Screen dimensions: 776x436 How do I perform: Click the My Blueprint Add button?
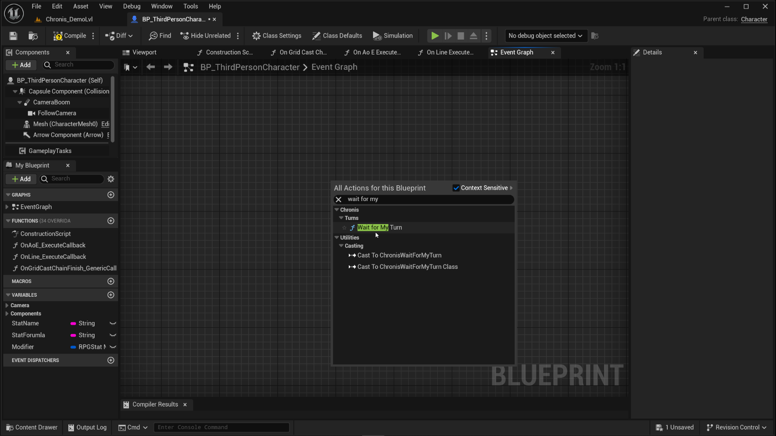click(x=21, y=179)
